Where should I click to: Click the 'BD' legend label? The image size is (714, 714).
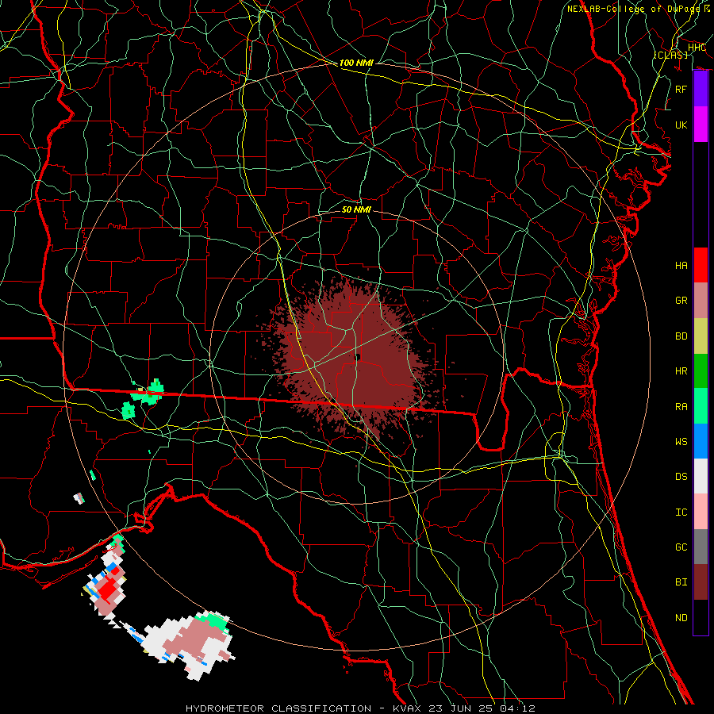point(681,336)
